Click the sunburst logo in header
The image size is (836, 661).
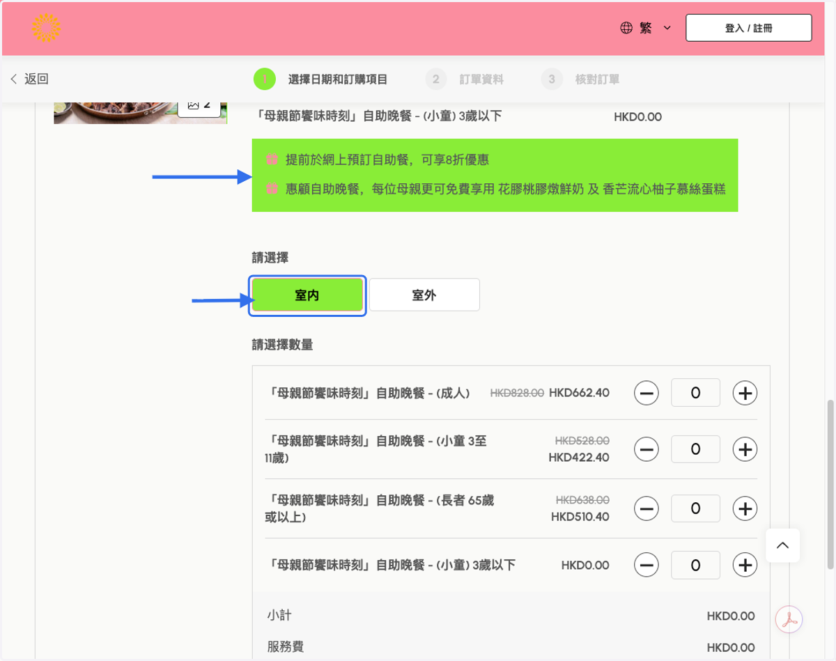coord(46,28)
